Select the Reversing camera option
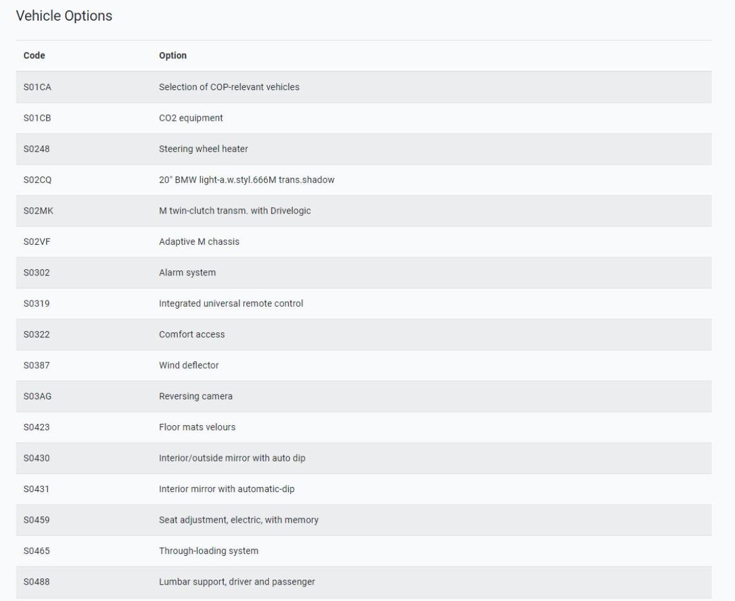This screenshot has height=601, width=735. [195, 397]
